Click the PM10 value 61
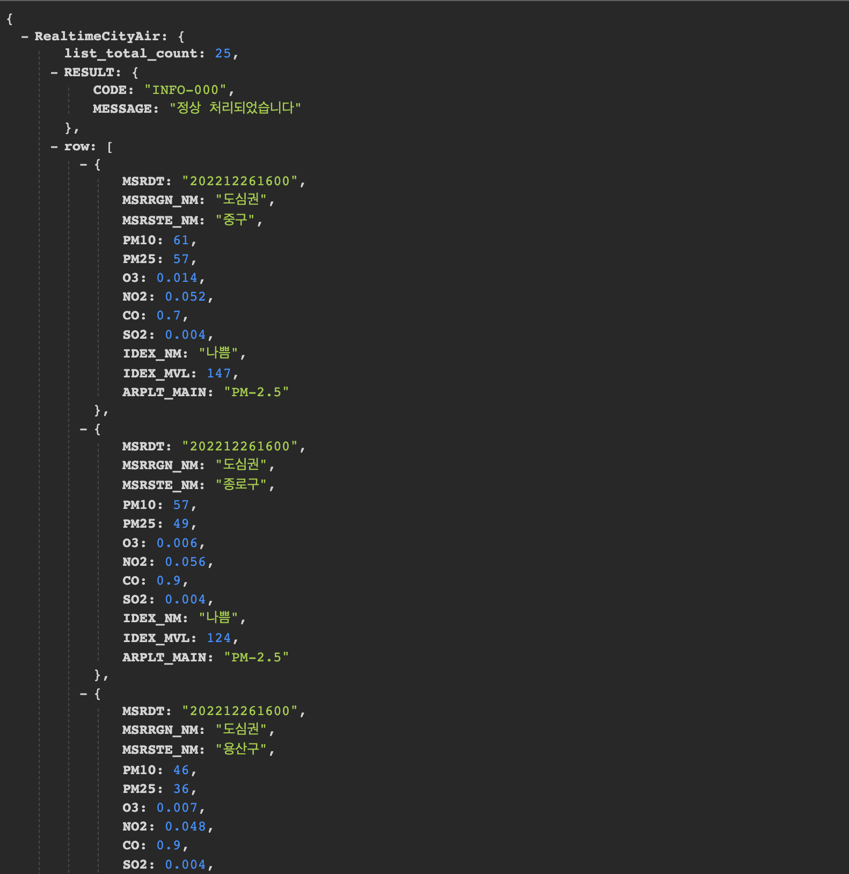This screenshot has height=874, width=849. tap(181, 240)
